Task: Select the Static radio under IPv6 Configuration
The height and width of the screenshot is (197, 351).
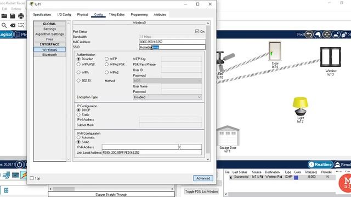Action: coord(78,142)
